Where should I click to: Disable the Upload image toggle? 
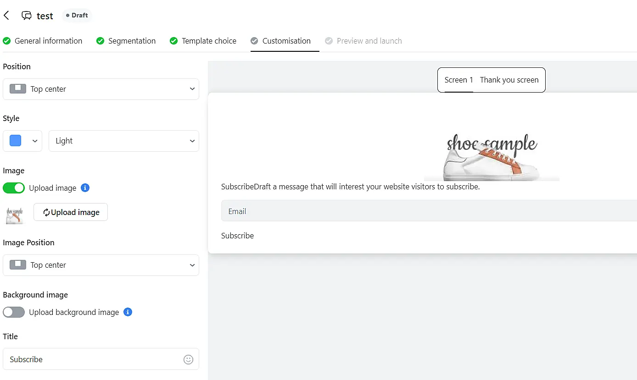(14, 188)
